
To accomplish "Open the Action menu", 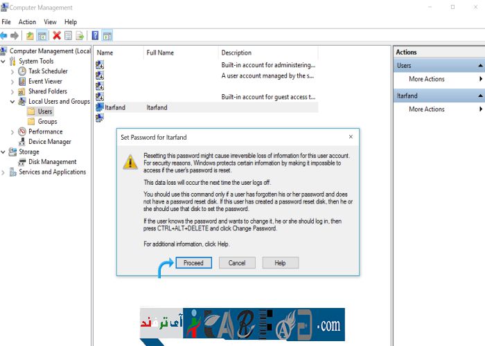I will (27, 22).
